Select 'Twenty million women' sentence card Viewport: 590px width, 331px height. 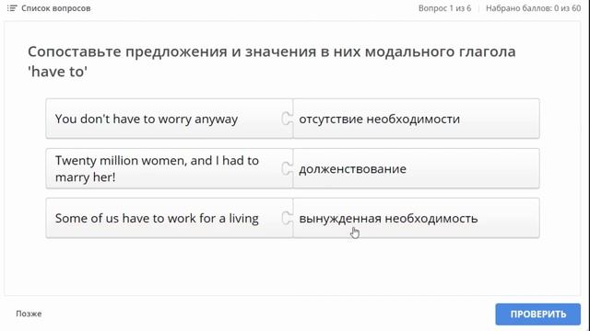coord(170,168)
